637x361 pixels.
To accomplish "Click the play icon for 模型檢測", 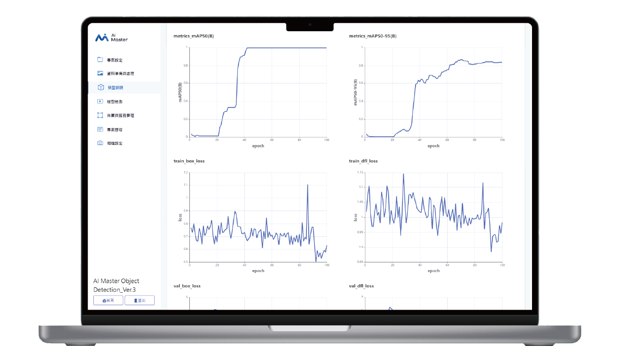I will [x=100, y=101].
